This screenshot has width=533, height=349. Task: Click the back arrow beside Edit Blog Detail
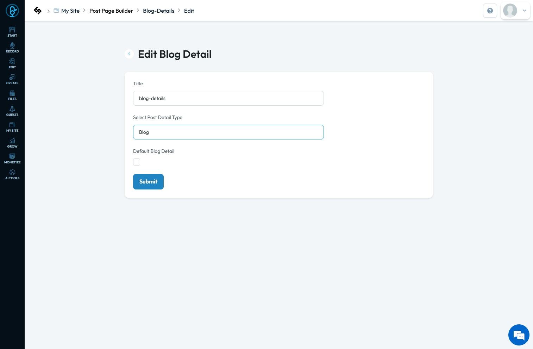click(129, 54)
